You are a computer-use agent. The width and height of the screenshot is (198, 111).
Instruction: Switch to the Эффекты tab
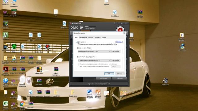(x=97, y=38)
